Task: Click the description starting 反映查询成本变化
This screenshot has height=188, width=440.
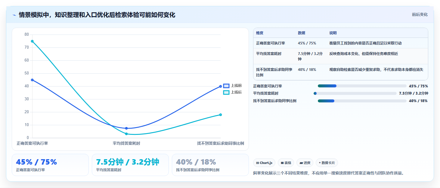Action: pos(364,54)
